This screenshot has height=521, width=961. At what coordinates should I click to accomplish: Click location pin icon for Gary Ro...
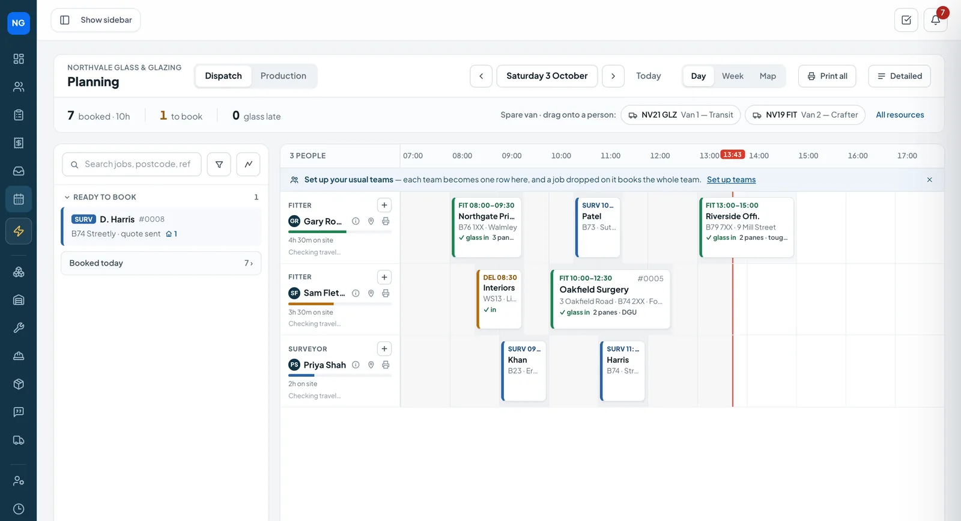(371, 221)
